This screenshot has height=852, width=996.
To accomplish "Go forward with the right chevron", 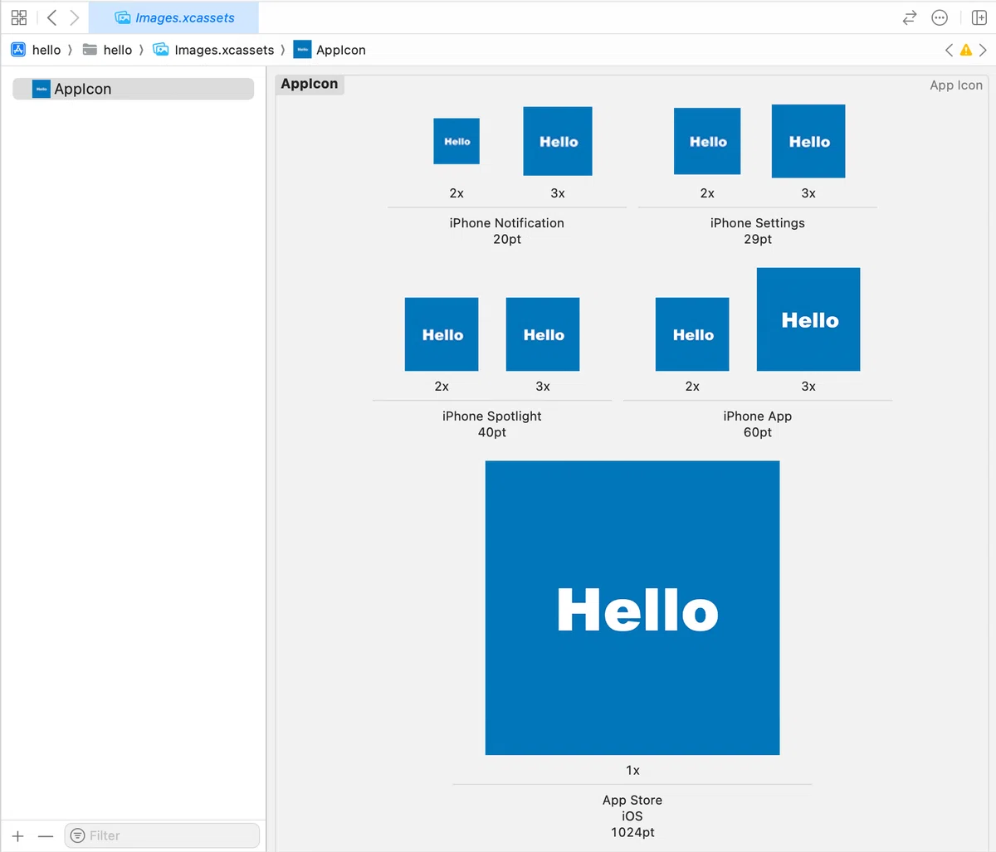I will (x=75, y=17).
